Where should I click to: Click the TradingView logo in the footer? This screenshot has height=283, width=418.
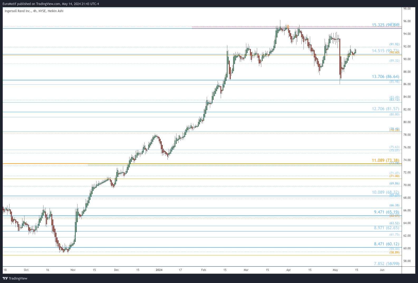tap(15, 278)
